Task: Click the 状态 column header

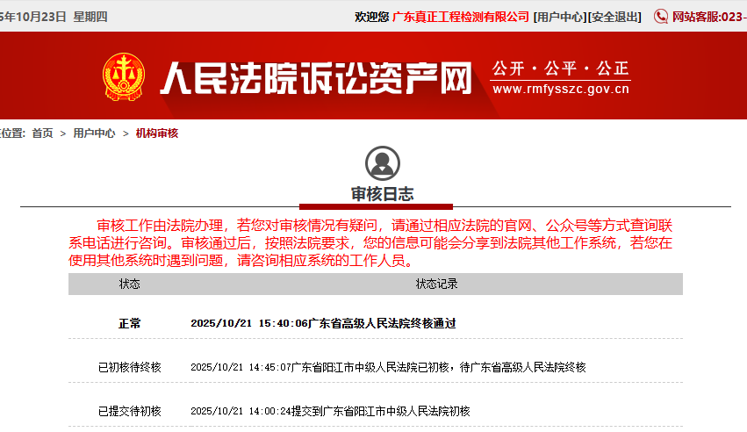Action: click(130, 284)
